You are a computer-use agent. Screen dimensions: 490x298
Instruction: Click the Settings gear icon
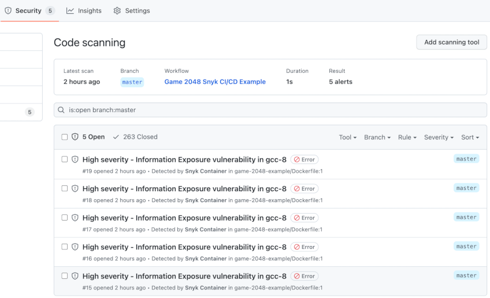coord(117,10)
